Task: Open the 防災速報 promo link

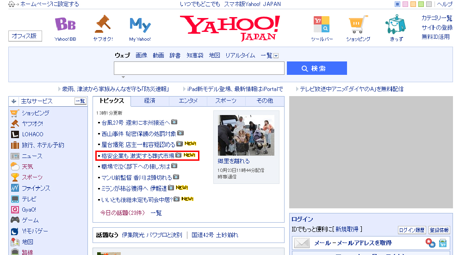Action: [x=115, y=89]
